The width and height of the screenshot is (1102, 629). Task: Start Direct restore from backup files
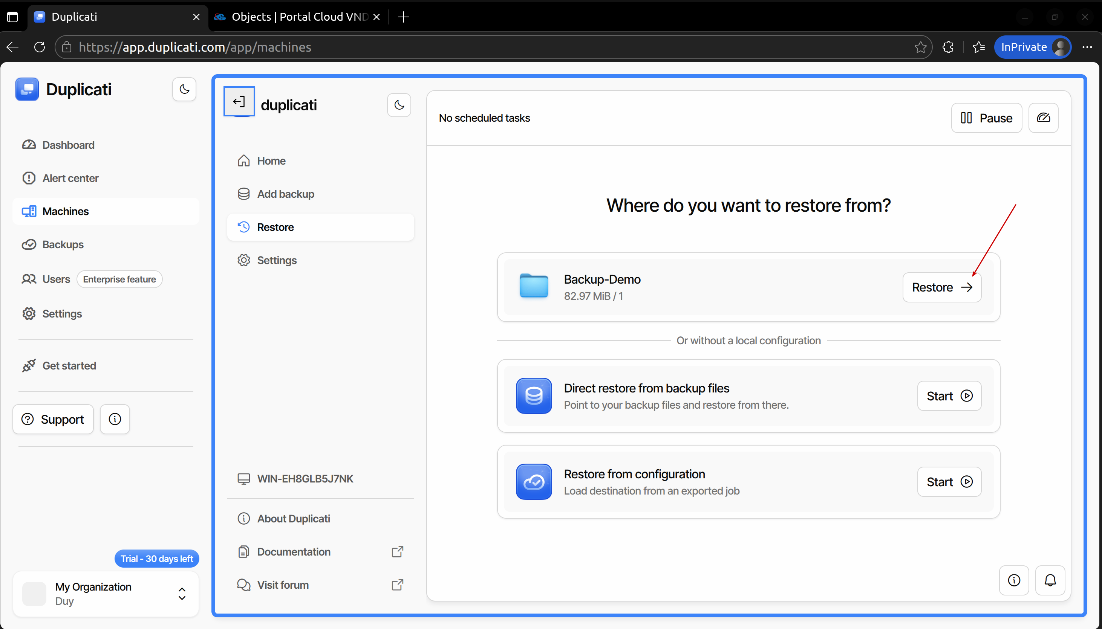tap(949, 396)
